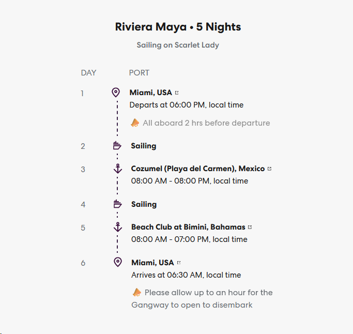Click the PORT column header
The image size is (353, 334).
tap(139, 73)
